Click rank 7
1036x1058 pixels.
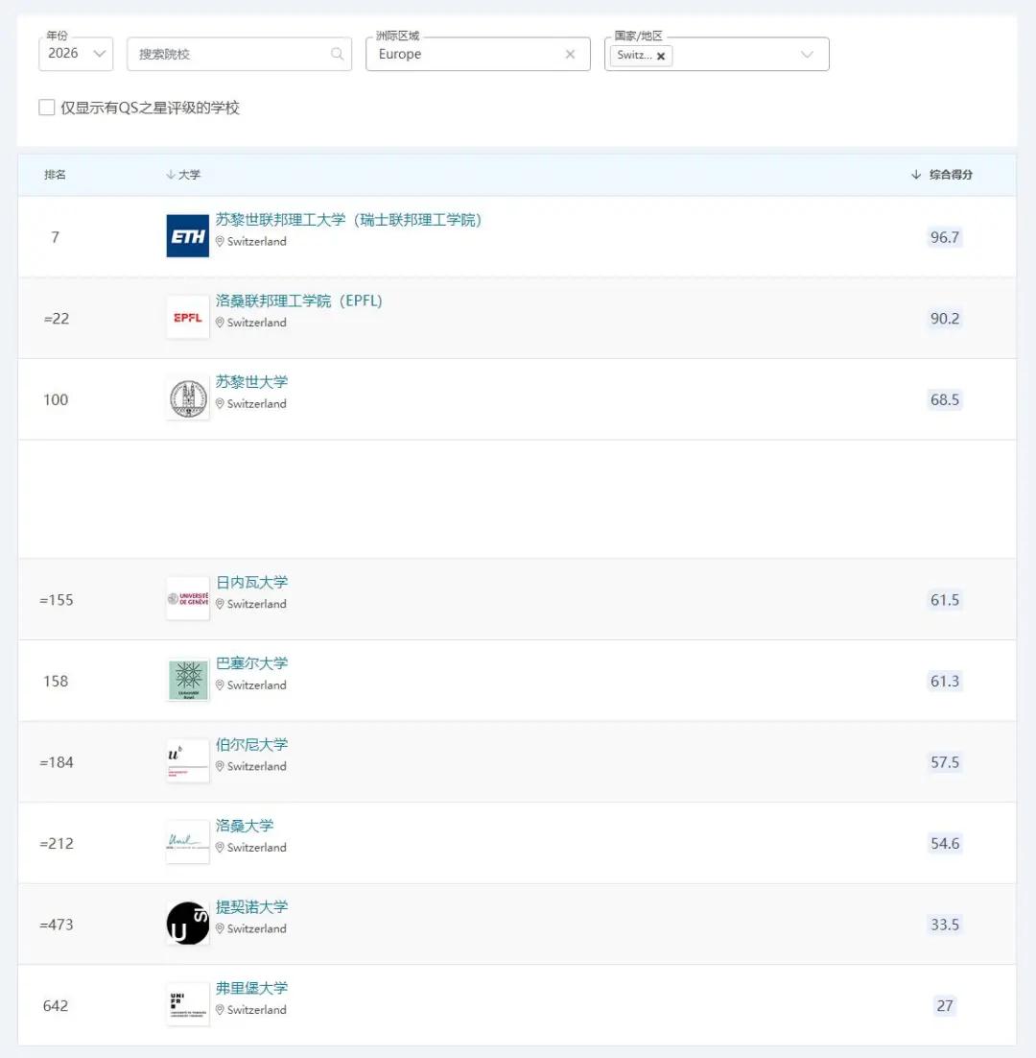point(56,237)
